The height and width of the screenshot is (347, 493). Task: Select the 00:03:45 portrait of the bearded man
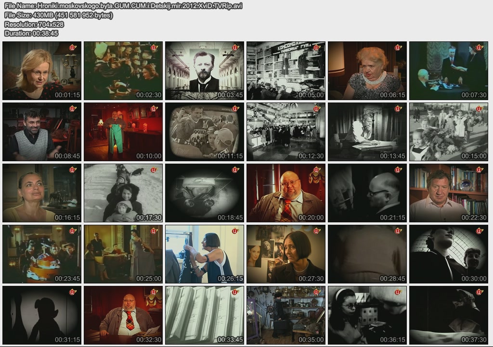205,71
